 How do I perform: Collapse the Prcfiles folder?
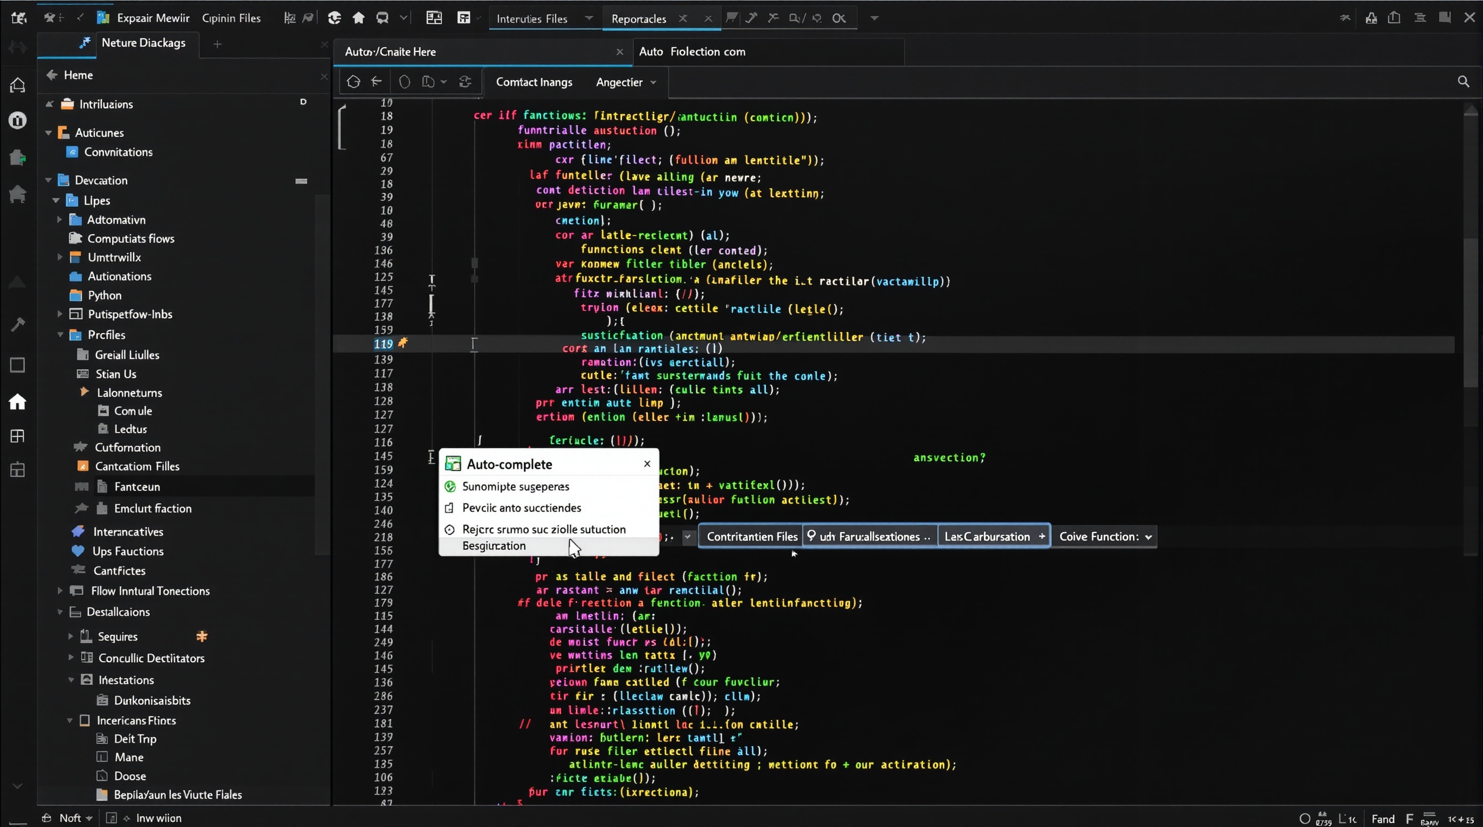click(x=60, y=335)
